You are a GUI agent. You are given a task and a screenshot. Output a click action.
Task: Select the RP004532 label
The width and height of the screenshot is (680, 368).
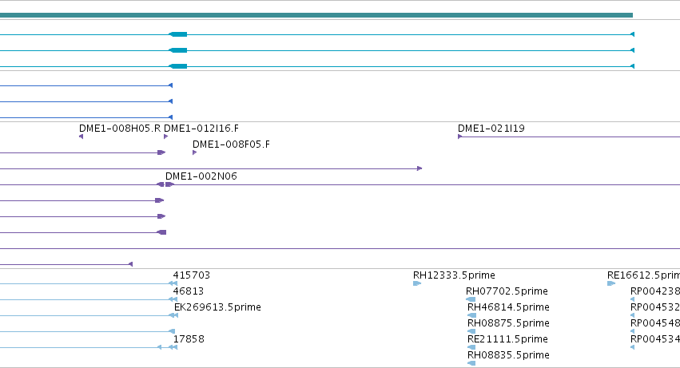coord(655,307)
